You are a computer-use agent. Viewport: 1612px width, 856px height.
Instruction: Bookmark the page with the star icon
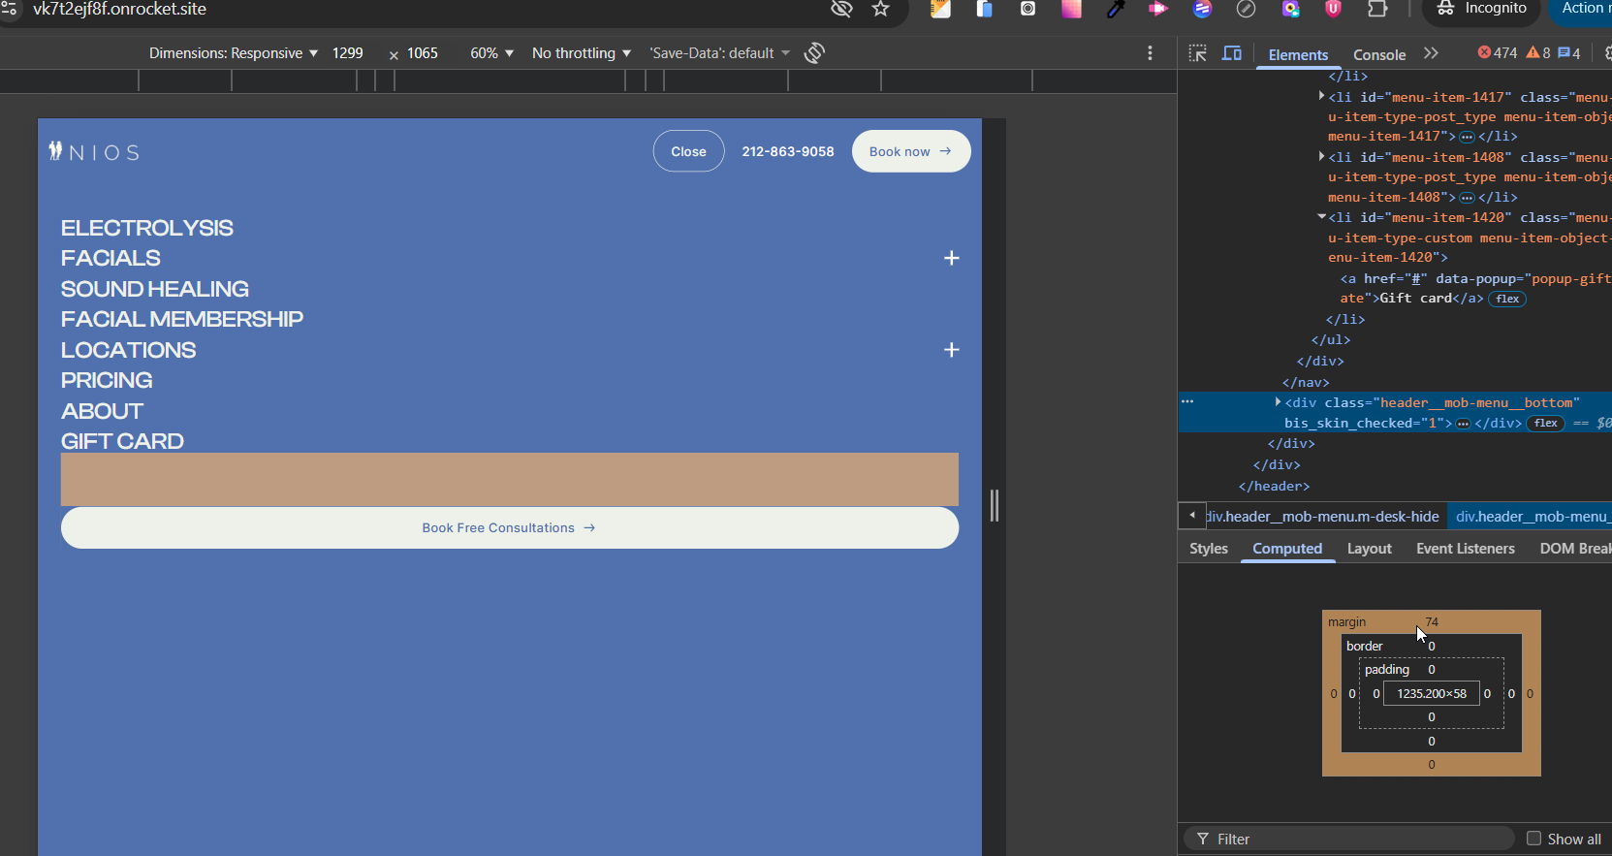[880, 9]
